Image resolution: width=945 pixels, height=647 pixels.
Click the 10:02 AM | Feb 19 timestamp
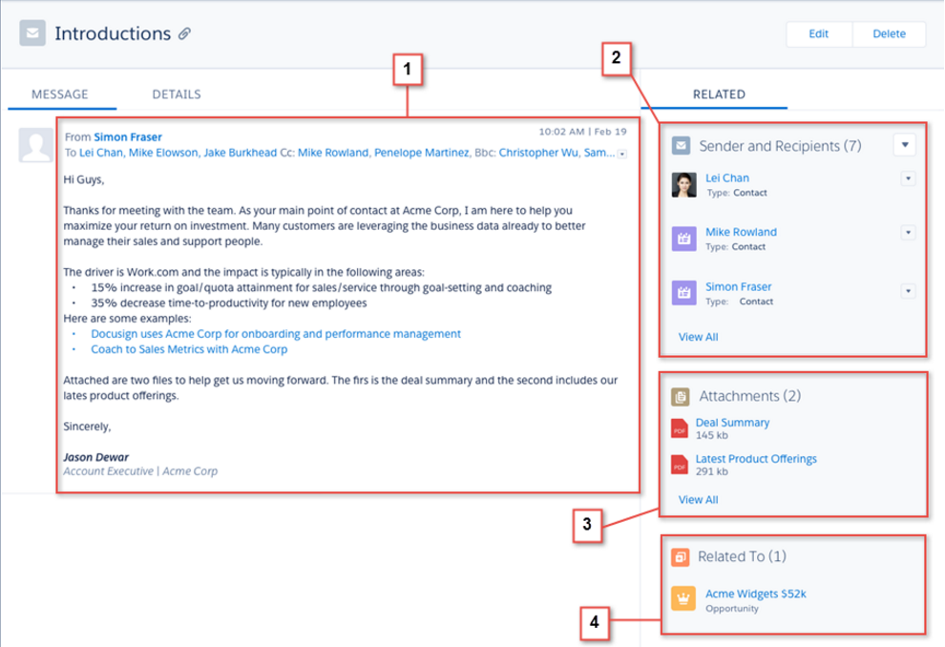coord(582,132)
